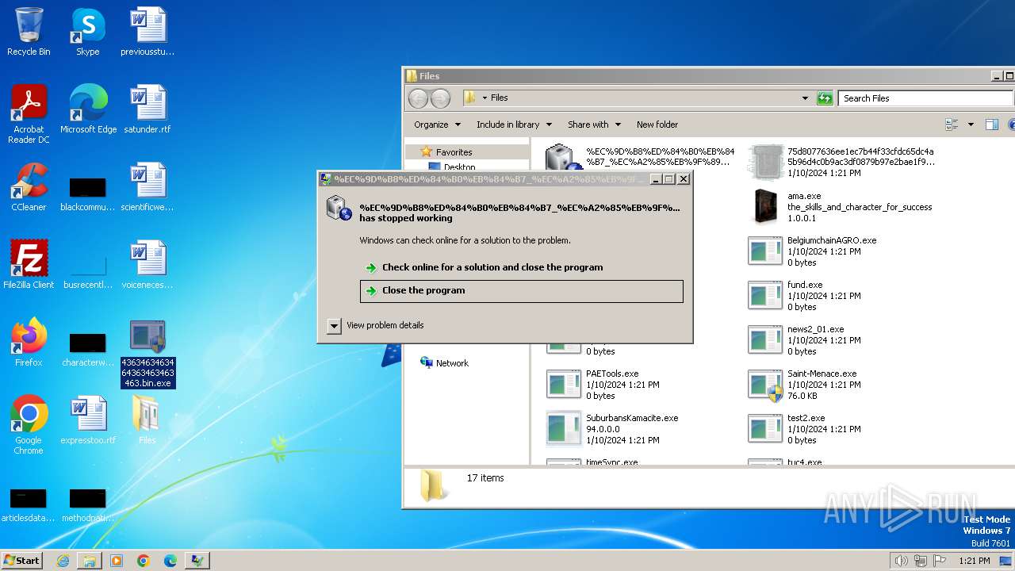Open the change view options arrow
This screenshot has width=1015, height=571.
pyautogui.click(x=971, y=125)
